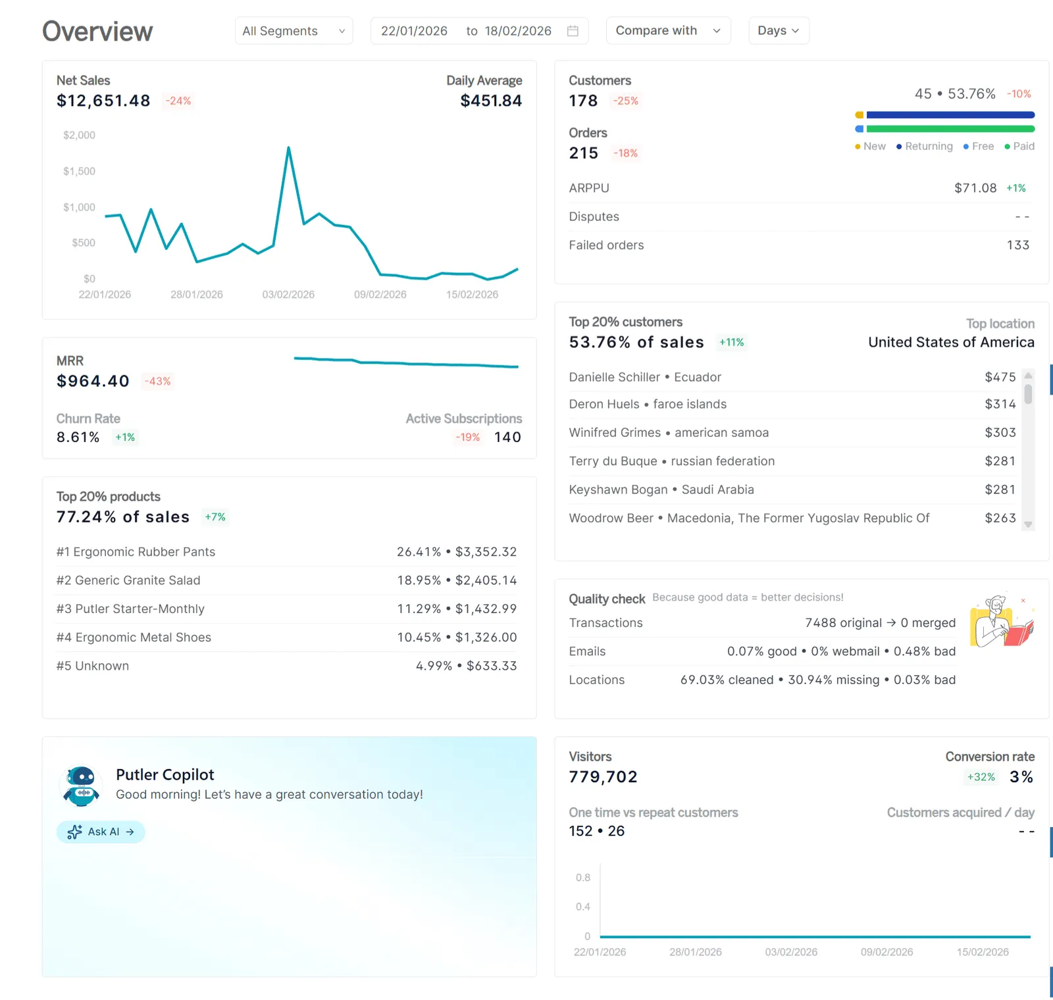
Task: Click the Visitors count 779,702
Action: pyautogui.click(x=603, y=777)
